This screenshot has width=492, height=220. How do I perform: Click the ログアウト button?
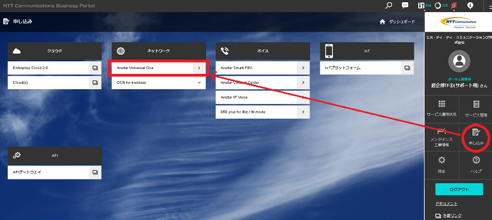[x=459, y=189]
